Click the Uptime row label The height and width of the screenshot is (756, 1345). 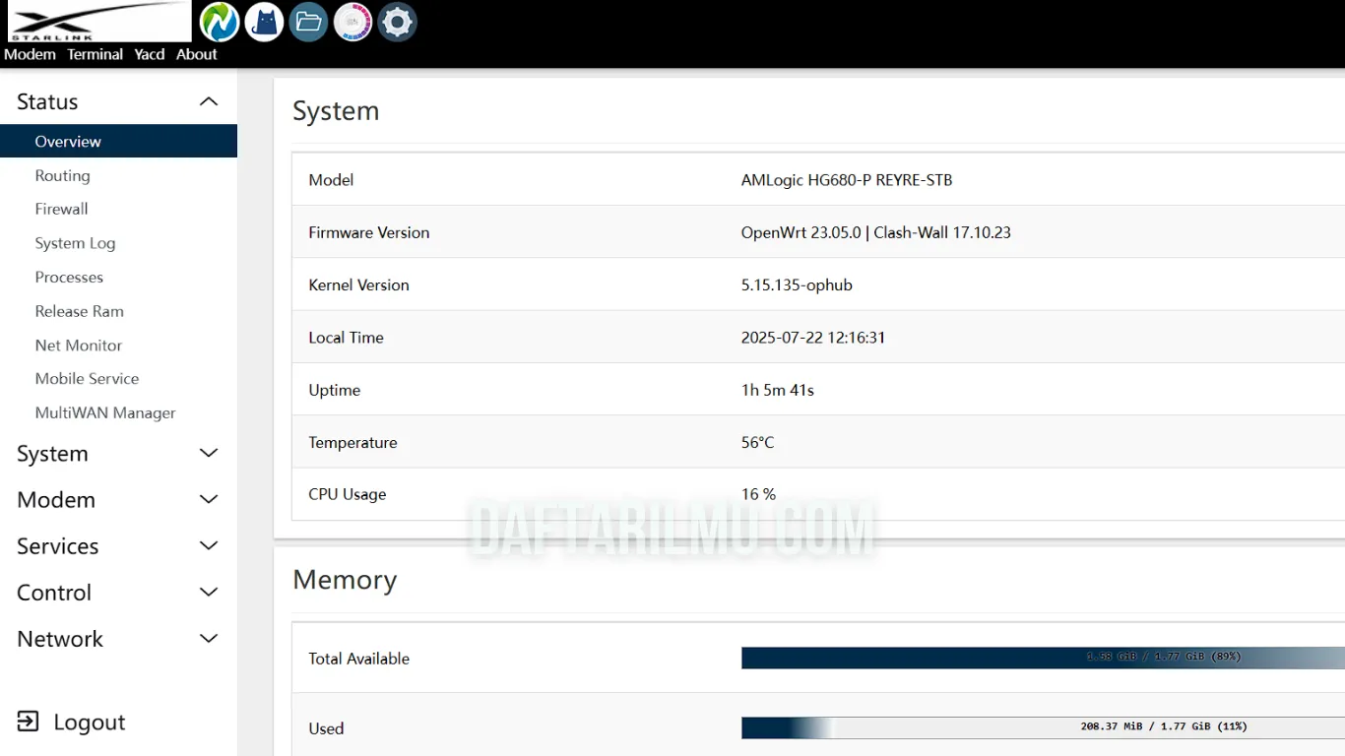[335, 390]
